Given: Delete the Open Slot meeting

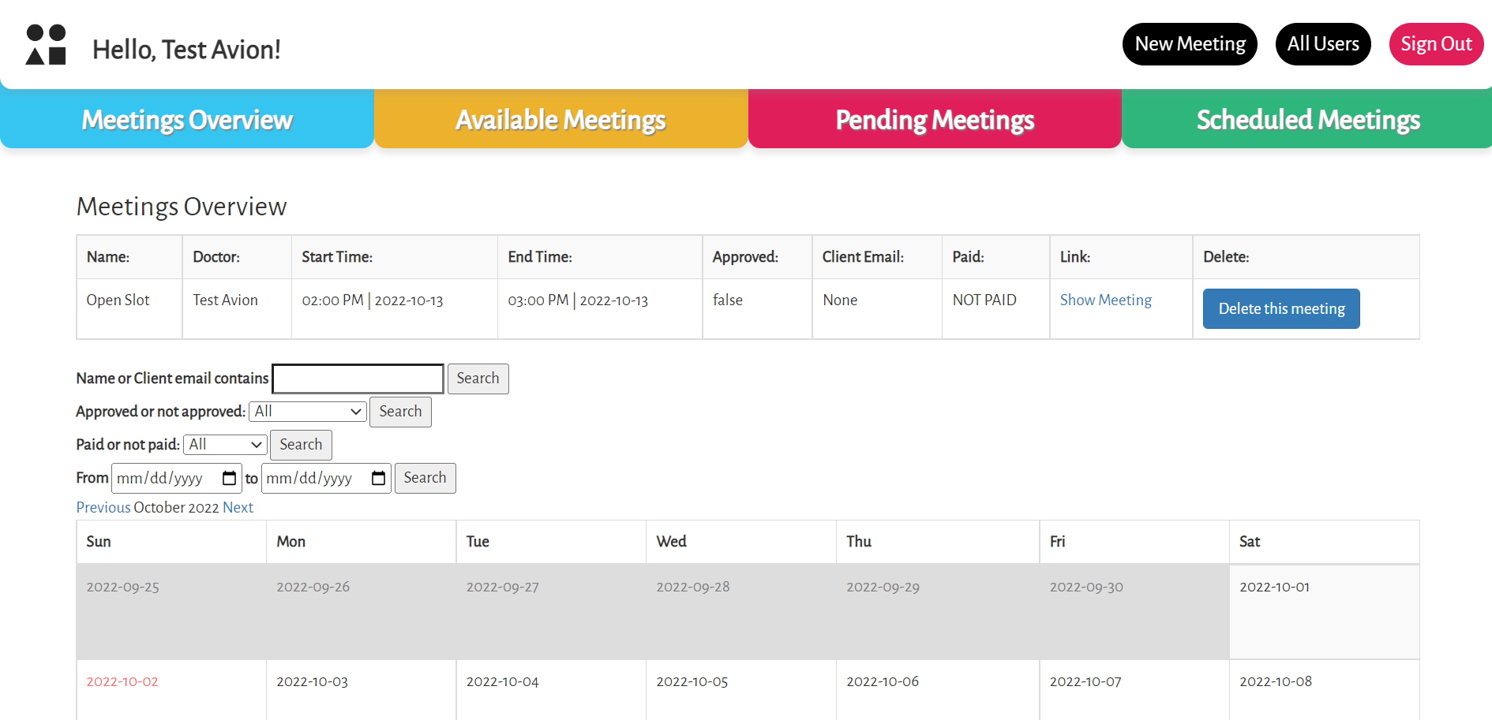Looking at the screenshot, I should (1280, 308).
